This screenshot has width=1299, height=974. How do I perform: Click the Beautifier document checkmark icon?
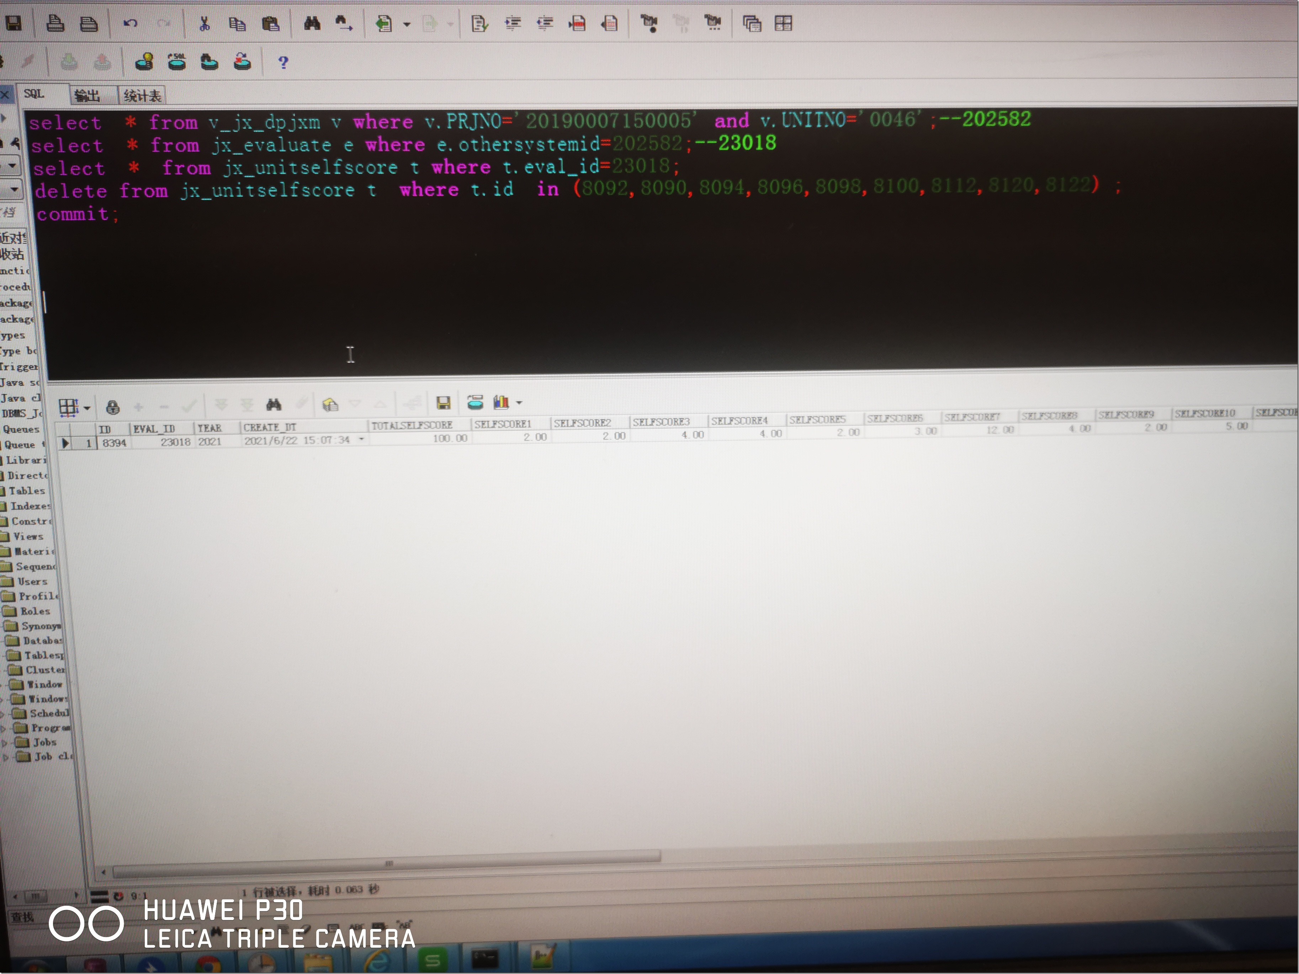point(480,24)
